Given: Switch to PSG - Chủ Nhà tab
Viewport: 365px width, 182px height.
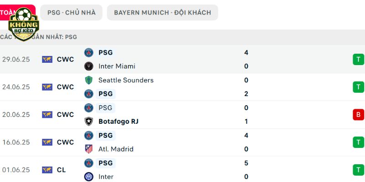Looking at the screenshot, I should (x=72, y=13).
